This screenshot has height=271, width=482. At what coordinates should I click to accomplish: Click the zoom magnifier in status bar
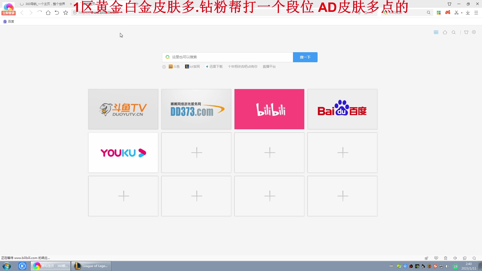[x=474, y=258]
